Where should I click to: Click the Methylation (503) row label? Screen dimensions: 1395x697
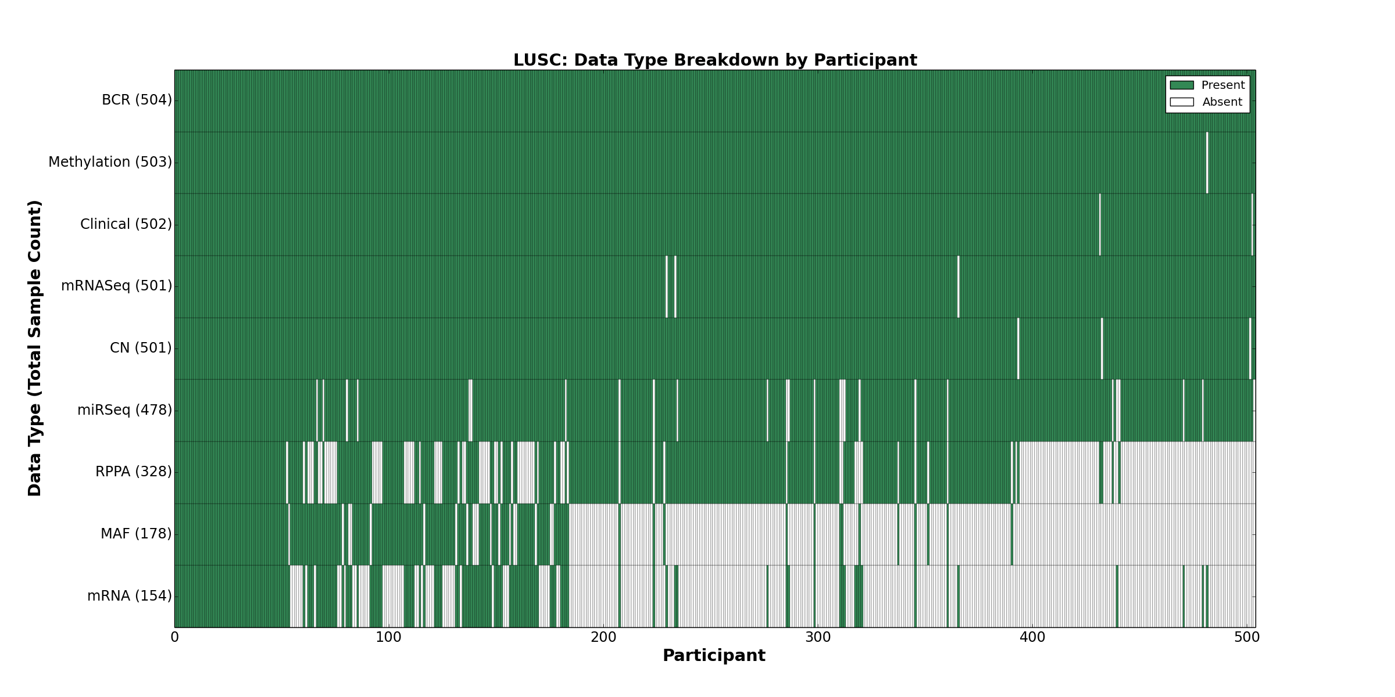pos(110,162)
